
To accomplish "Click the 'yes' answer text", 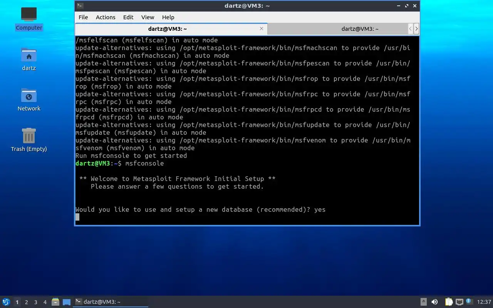I will tap(320, 209).
